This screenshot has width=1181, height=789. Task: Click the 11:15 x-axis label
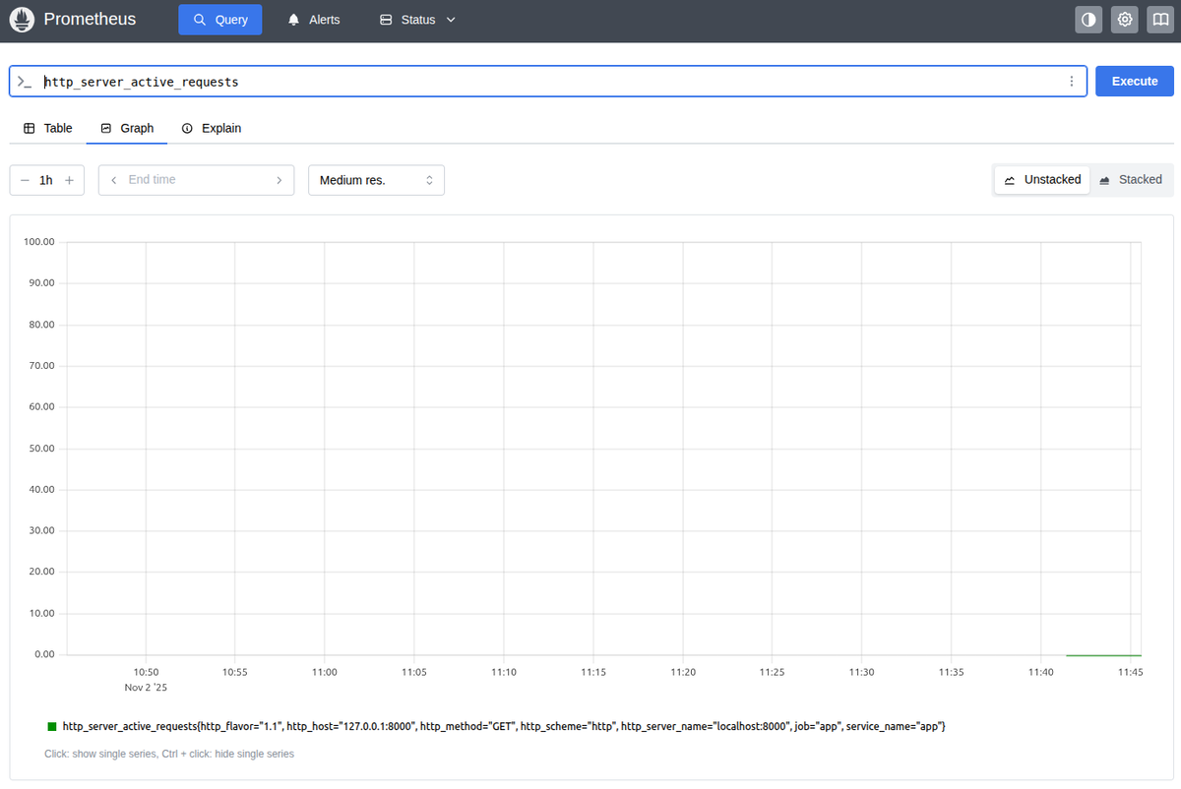593,672
